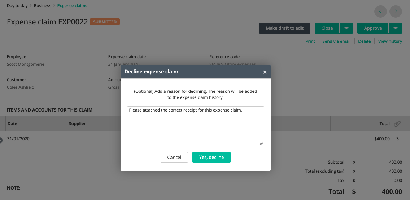Click Make draft to edit button
This screenshot has height=200, width=410.
pos(285,28)
